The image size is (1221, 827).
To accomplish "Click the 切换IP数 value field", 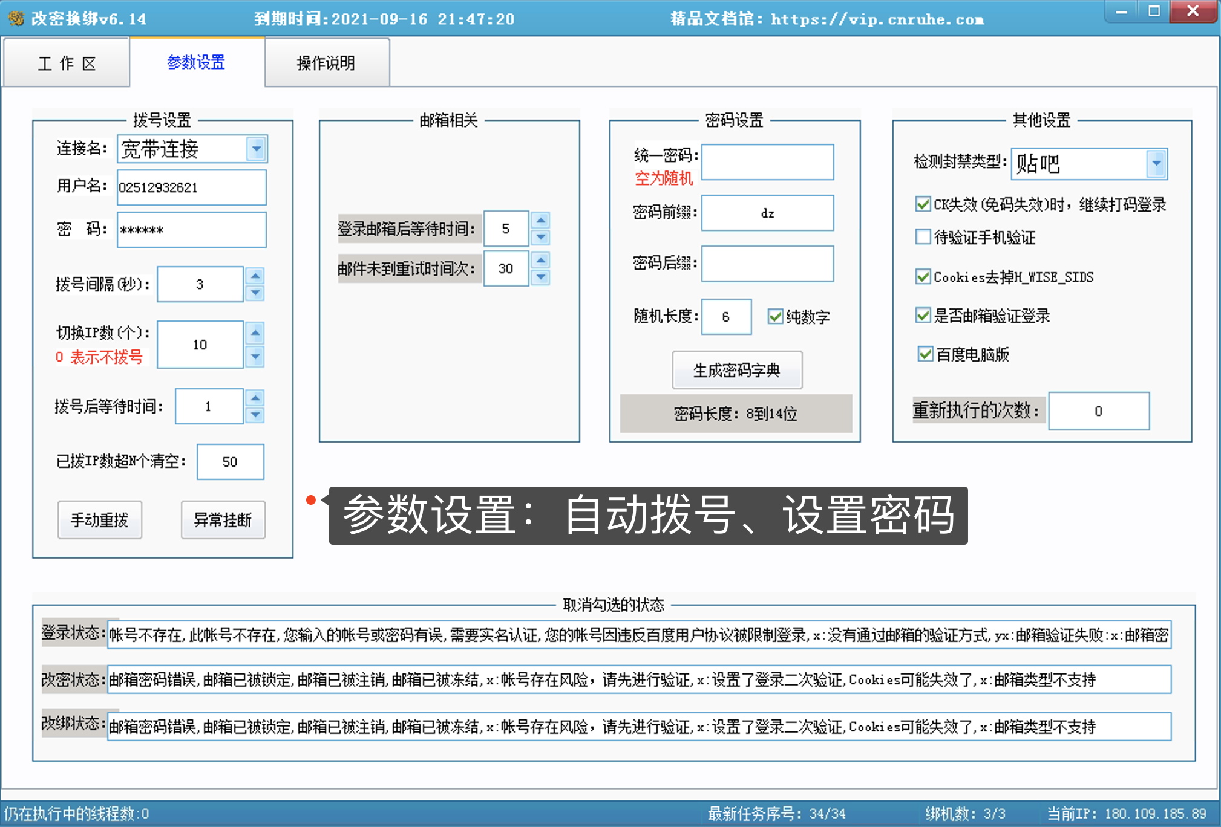I will coord(200,345).
